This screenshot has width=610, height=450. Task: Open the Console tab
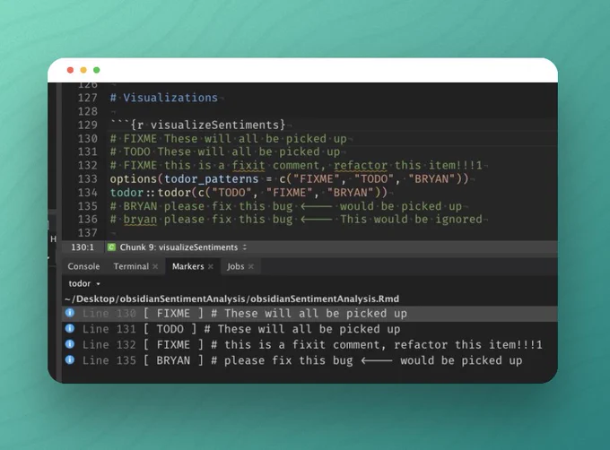click(x=83, y=266)
